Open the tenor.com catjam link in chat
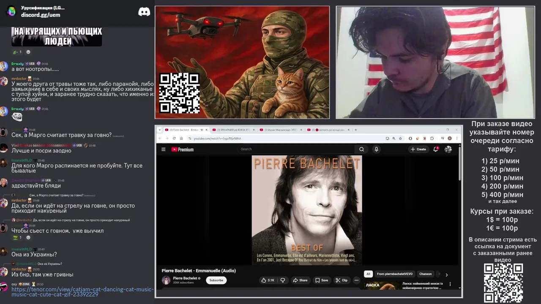This screenshot has height=304, width=541. click(82, 292)
